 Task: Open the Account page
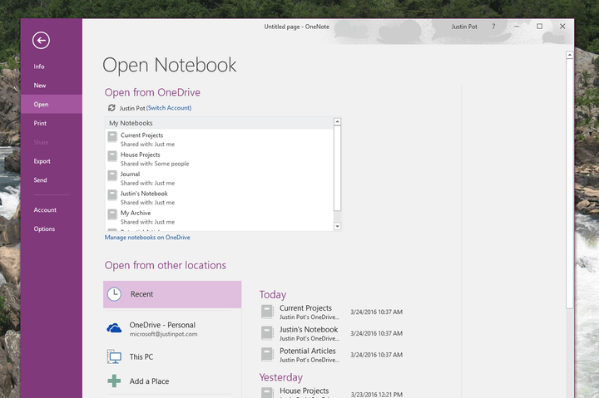click(x=45, y=210)
